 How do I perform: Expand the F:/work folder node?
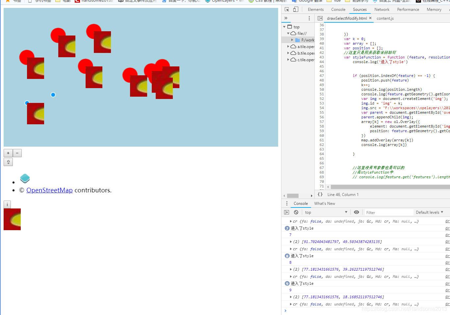292,40
